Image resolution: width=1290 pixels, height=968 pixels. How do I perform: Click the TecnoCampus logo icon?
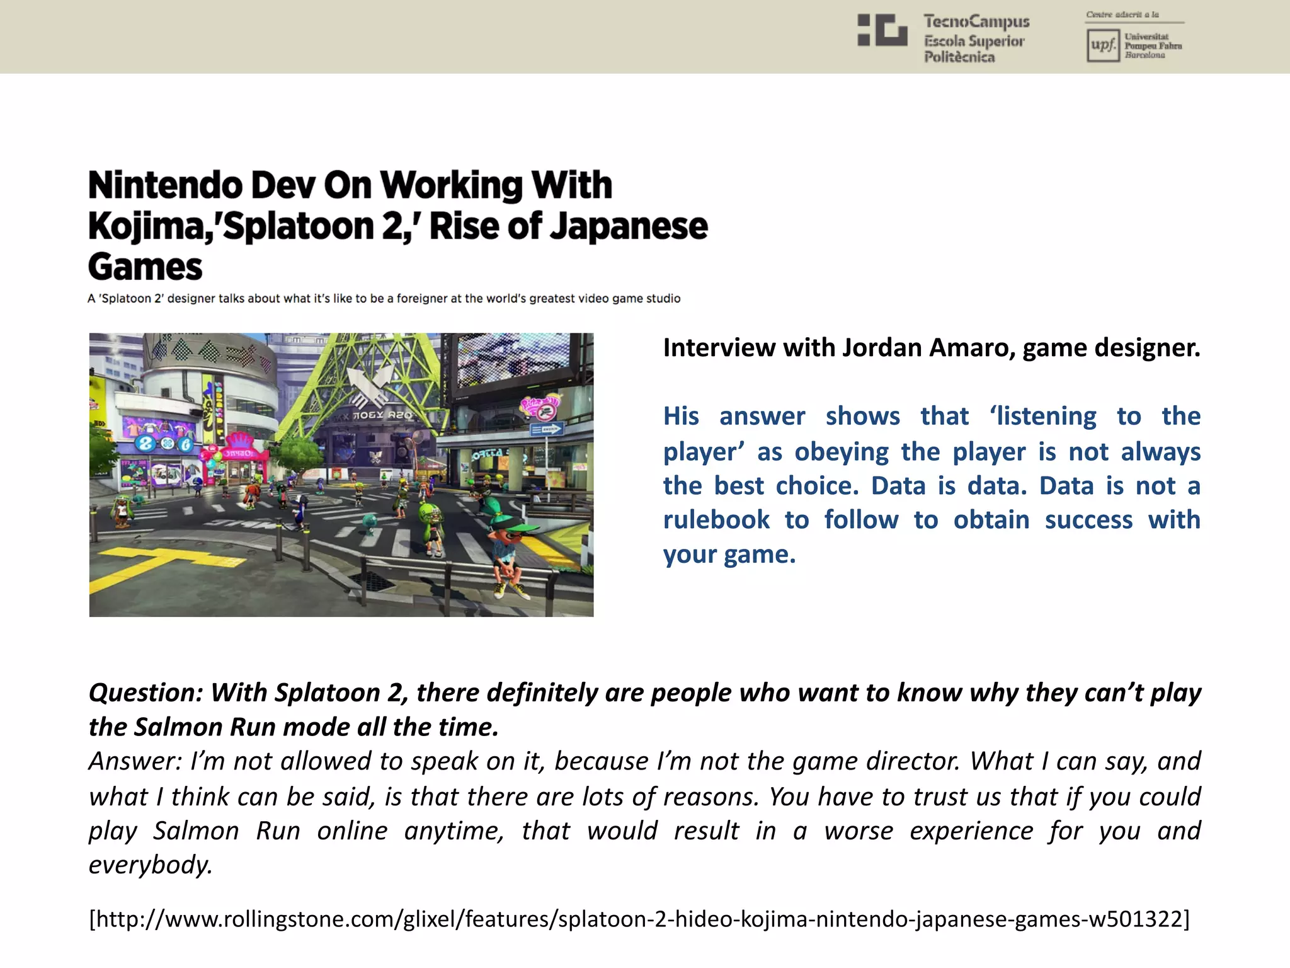[x=882, y=30]
